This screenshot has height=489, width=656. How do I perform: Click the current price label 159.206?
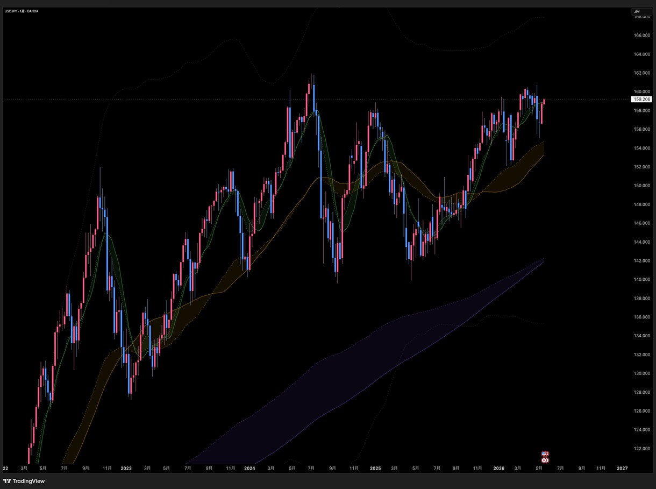click(640, 100)
